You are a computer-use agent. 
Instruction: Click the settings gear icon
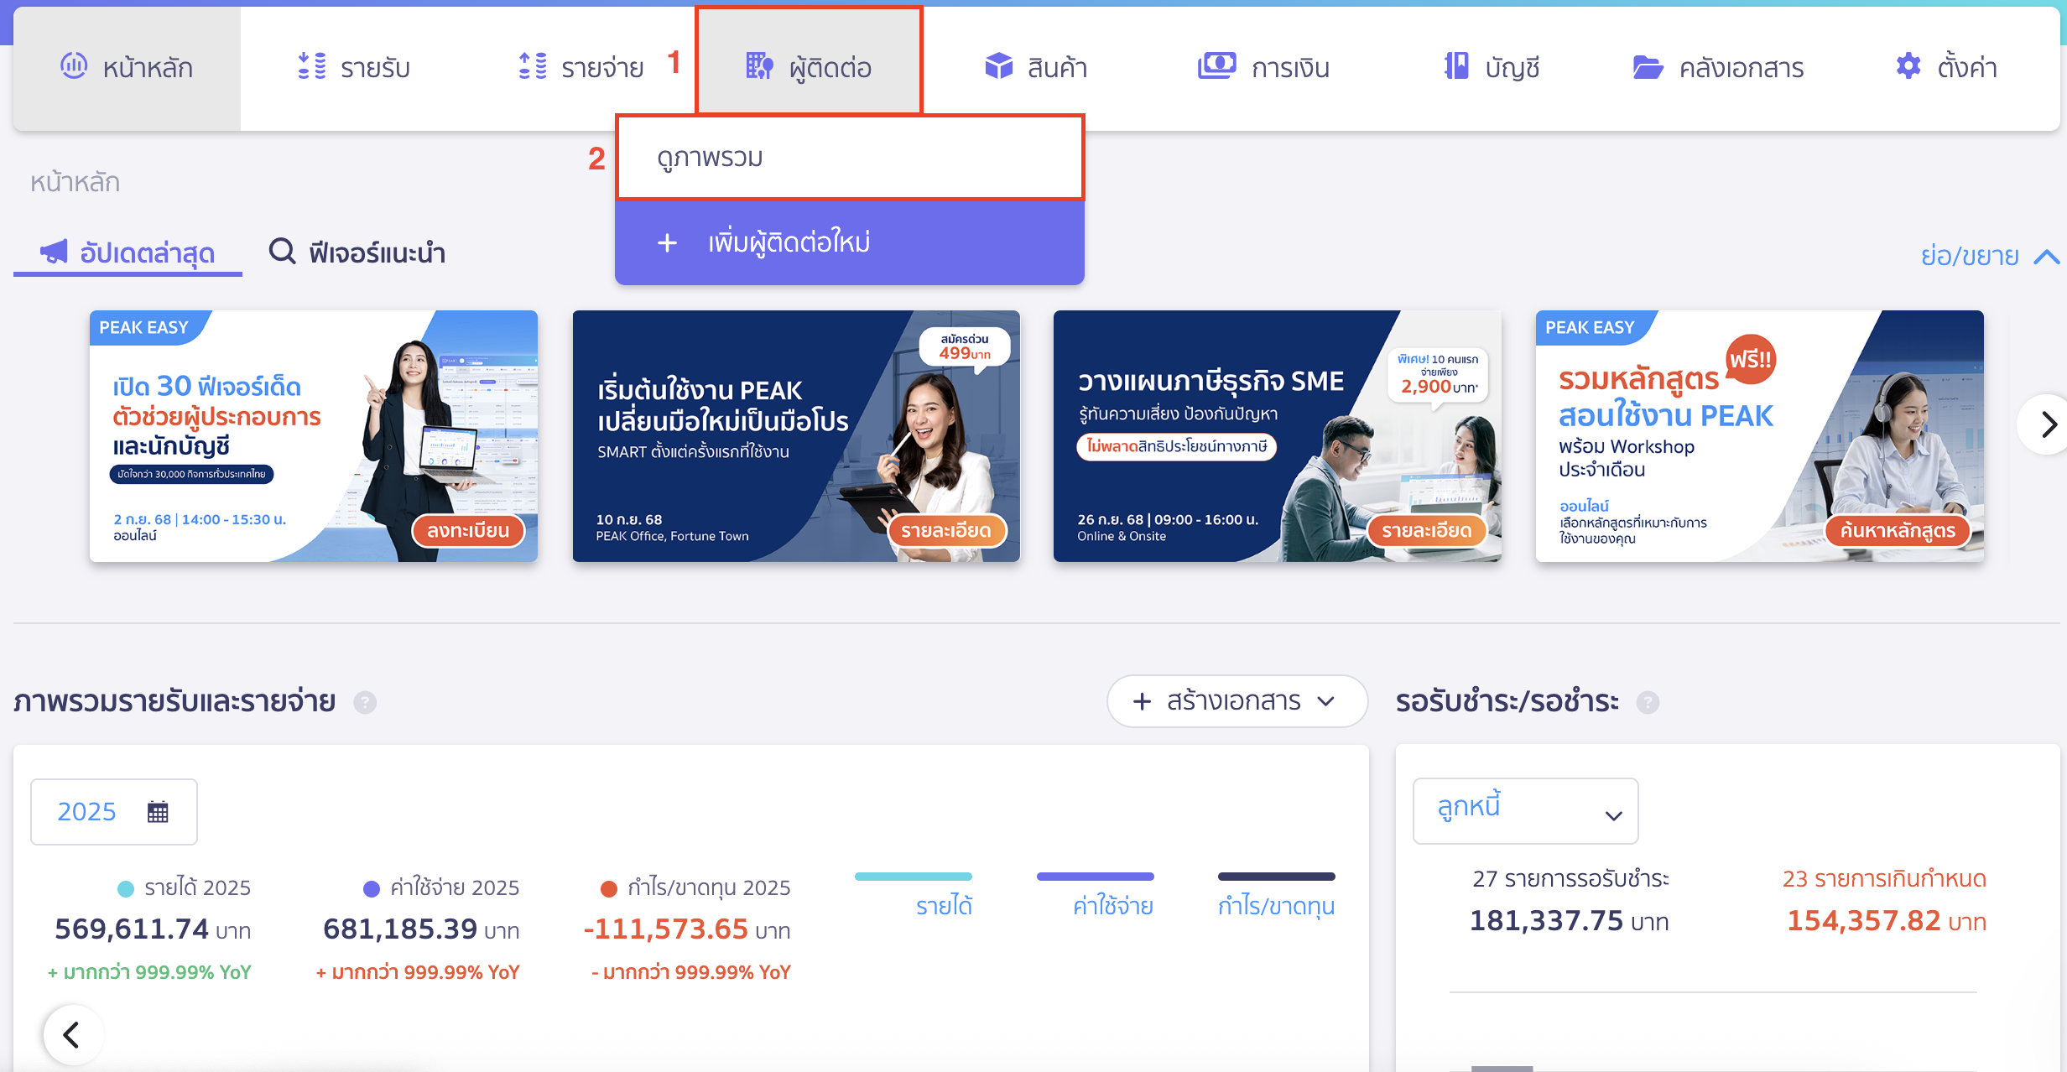tap(1908, 65)
